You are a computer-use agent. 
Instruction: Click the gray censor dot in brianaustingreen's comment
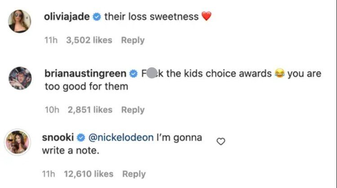tap(152, 73)
